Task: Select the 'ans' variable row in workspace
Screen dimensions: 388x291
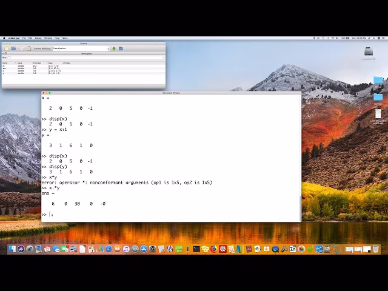Action: 84,69
